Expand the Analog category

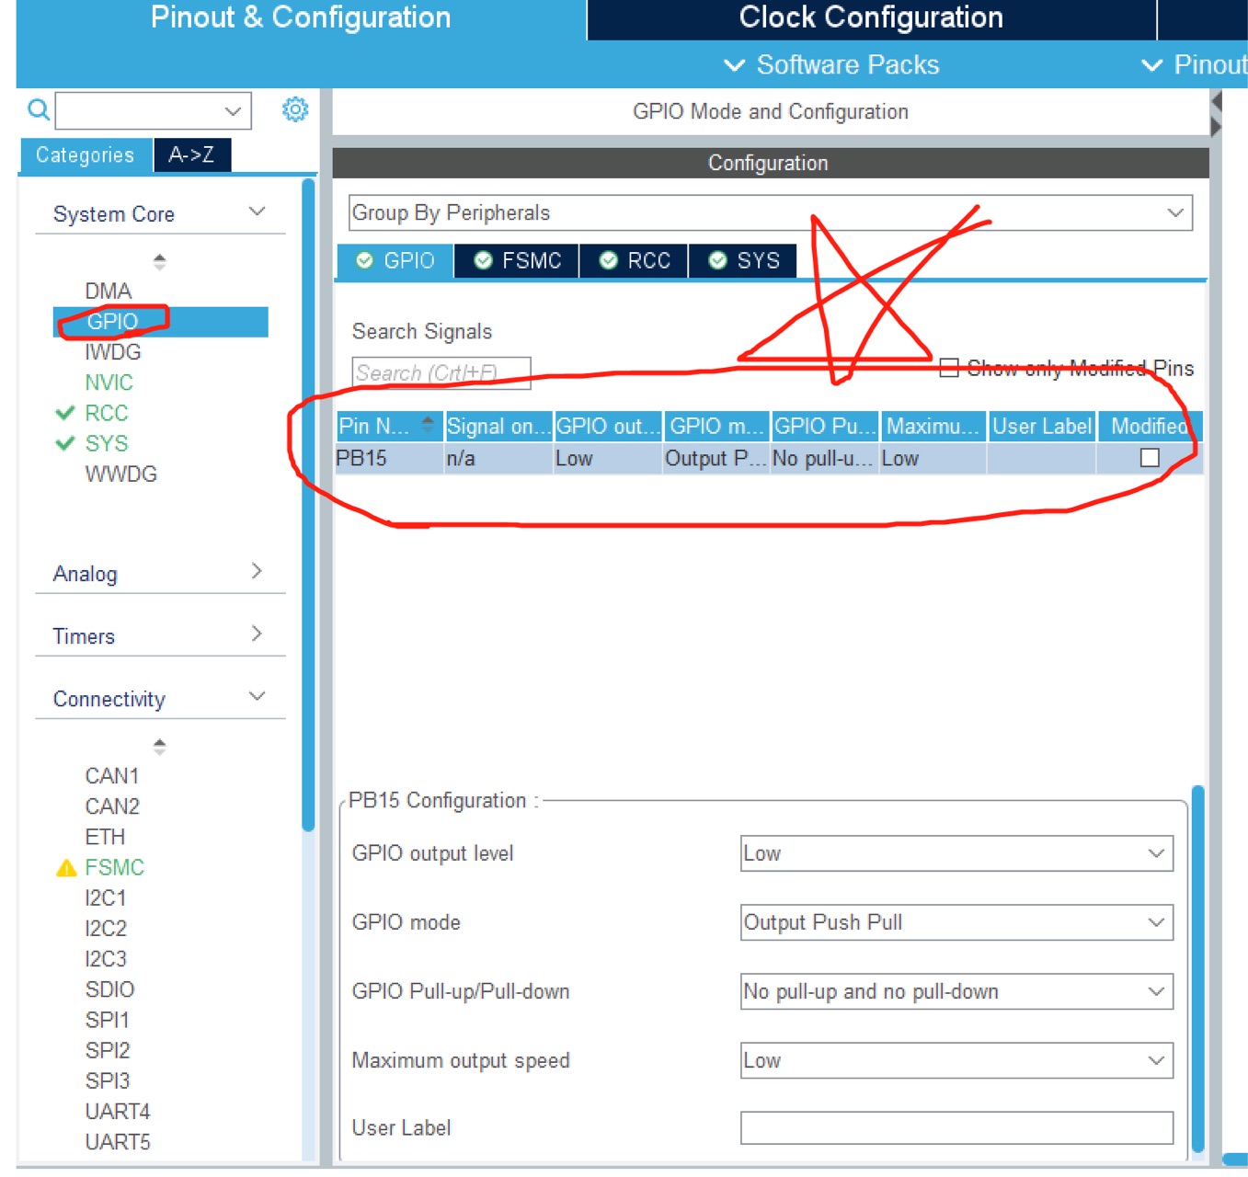tap(257, 571)
